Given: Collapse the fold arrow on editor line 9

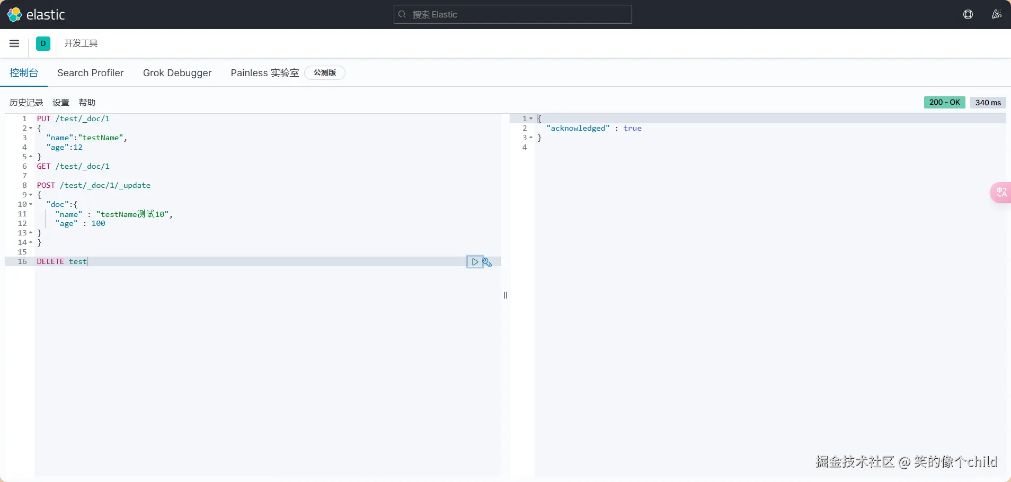Looking at the screenshot, I should tap(31, 195).
